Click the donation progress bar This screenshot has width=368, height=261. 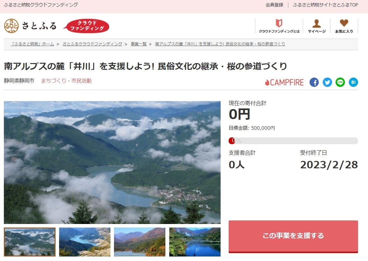[x=293, y=141]
